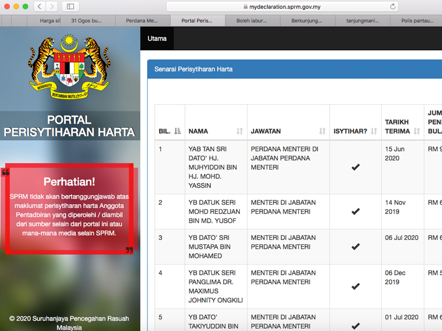Open the Utama navigation tab

point(157,39)
